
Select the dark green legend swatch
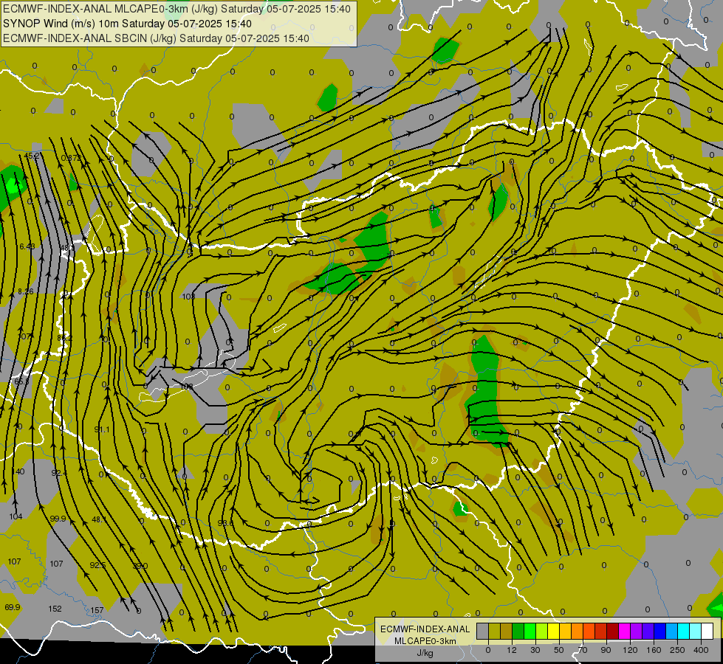pos(518,631)
